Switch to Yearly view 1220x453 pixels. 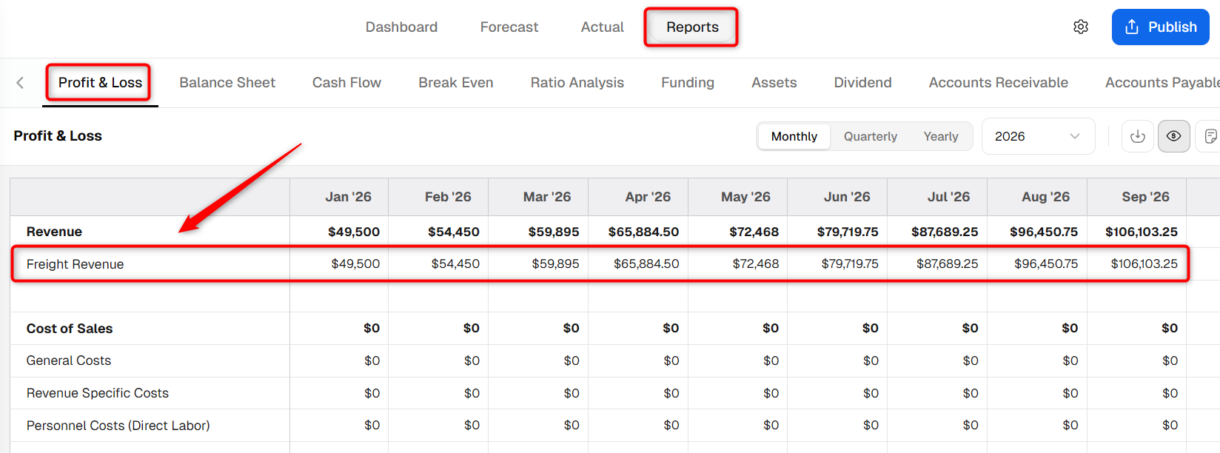(941, 136)
